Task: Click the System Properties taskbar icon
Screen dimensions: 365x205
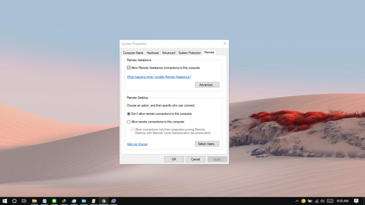Action: [113, 201]
